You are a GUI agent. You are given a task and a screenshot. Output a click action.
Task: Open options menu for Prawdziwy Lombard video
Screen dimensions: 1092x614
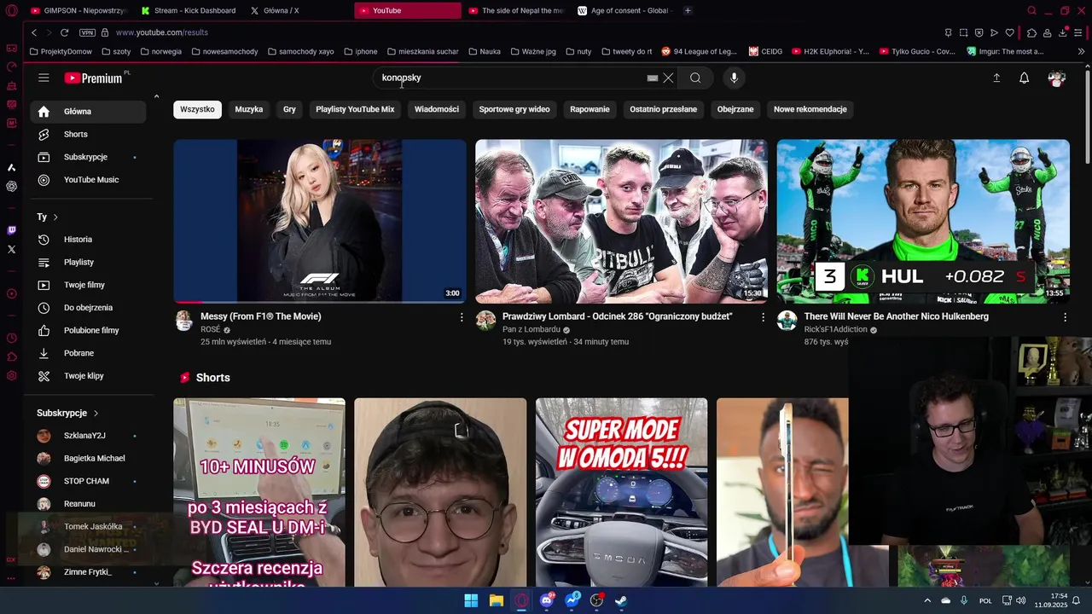(x=764, y=317)
